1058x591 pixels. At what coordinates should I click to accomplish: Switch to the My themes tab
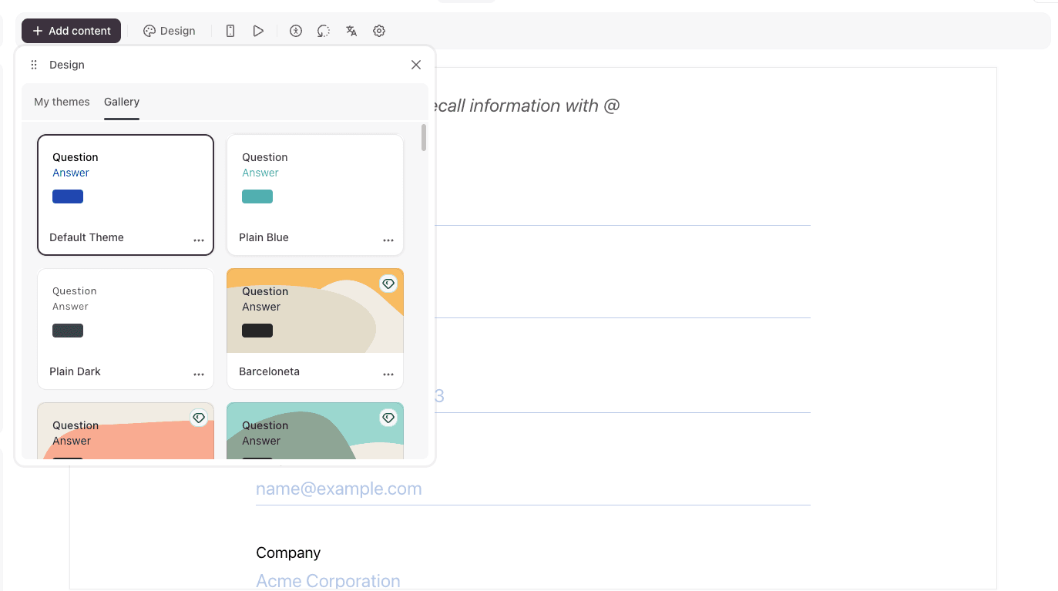pyautogui.click(x=61, y=101)
